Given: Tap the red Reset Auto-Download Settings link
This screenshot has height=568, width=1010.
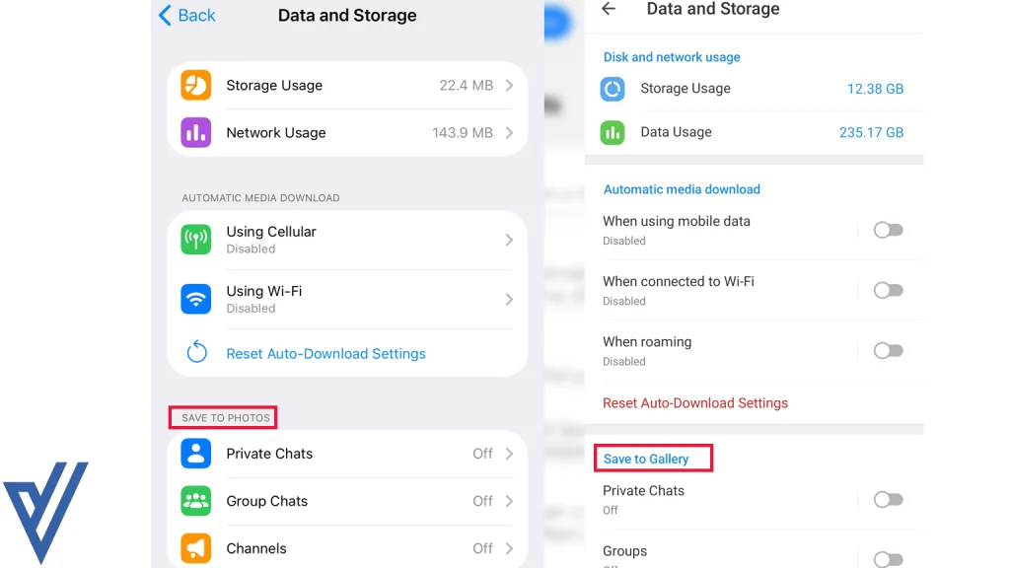Looking at the screenshot, I should click(695, 403).
